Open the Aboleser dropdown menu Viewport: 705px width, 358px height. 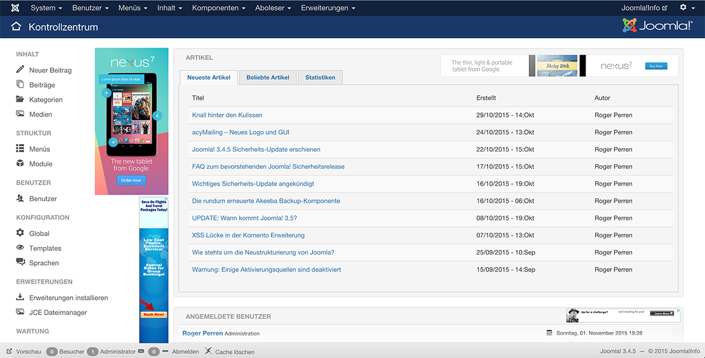coord(273,8)
